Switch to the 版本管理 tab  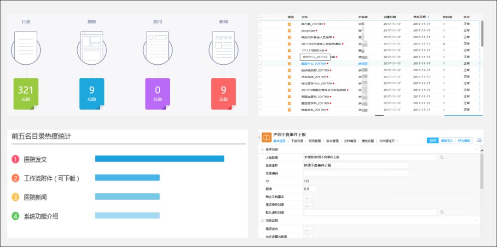coord(333,141)
